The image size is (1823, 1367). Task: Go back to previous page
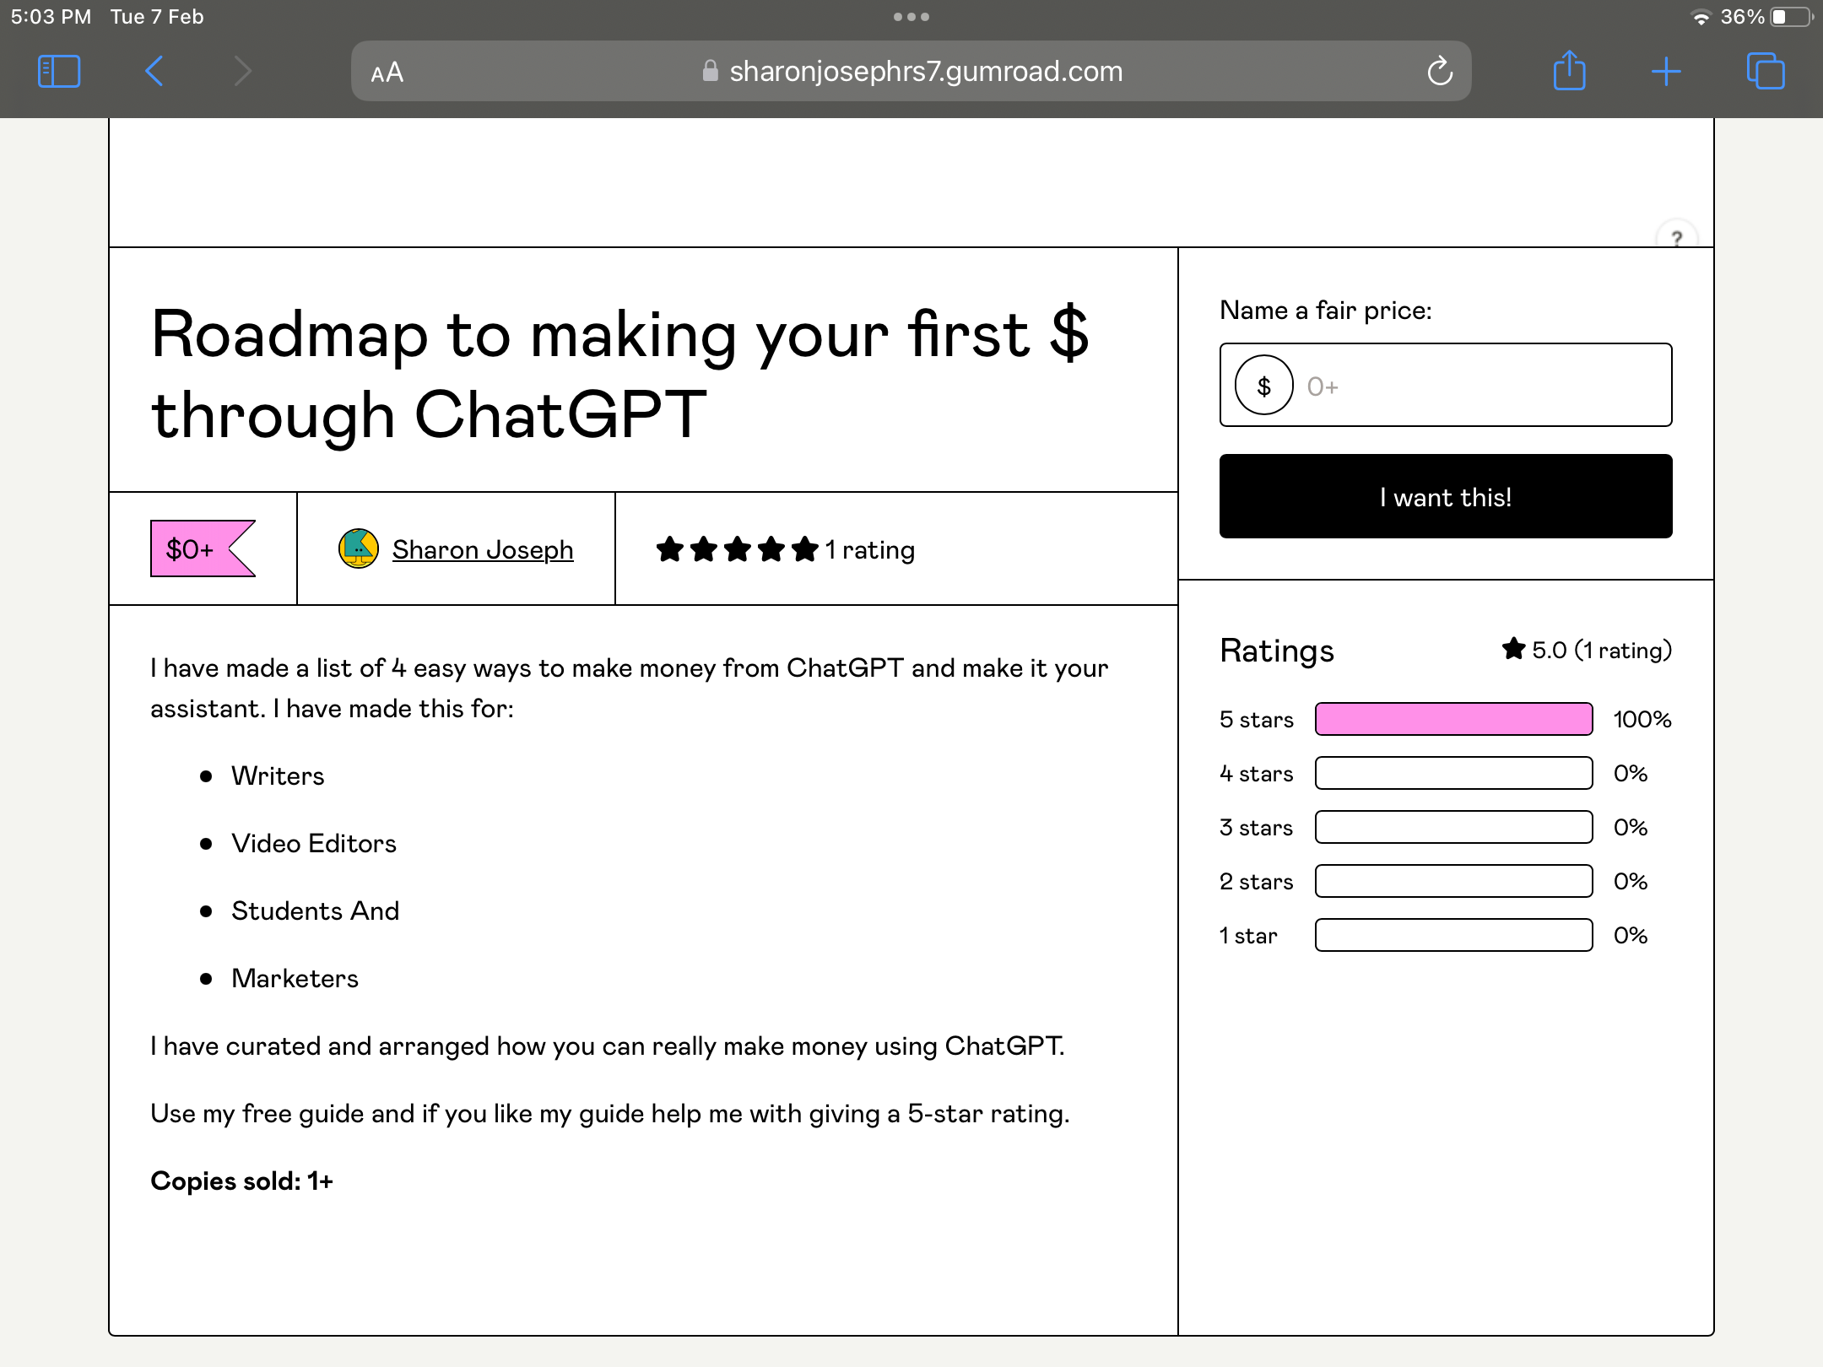(x=154, y=72)
